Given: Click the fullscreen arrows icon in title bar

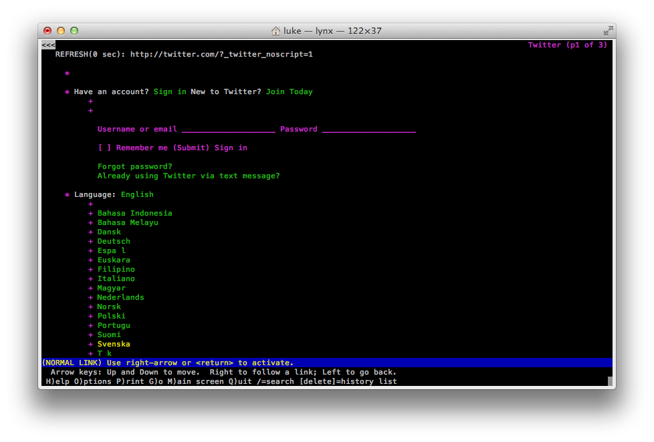Looking at the screenshot, I should (607, 31).
